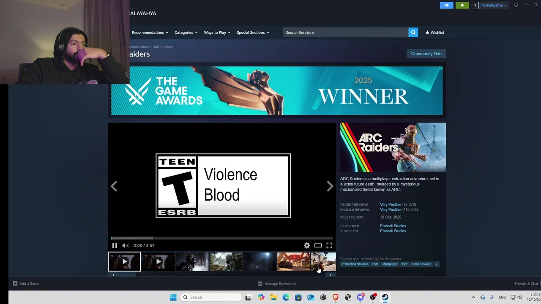
Task: Open Copilot from taskbar
Action: coord(261,297)
